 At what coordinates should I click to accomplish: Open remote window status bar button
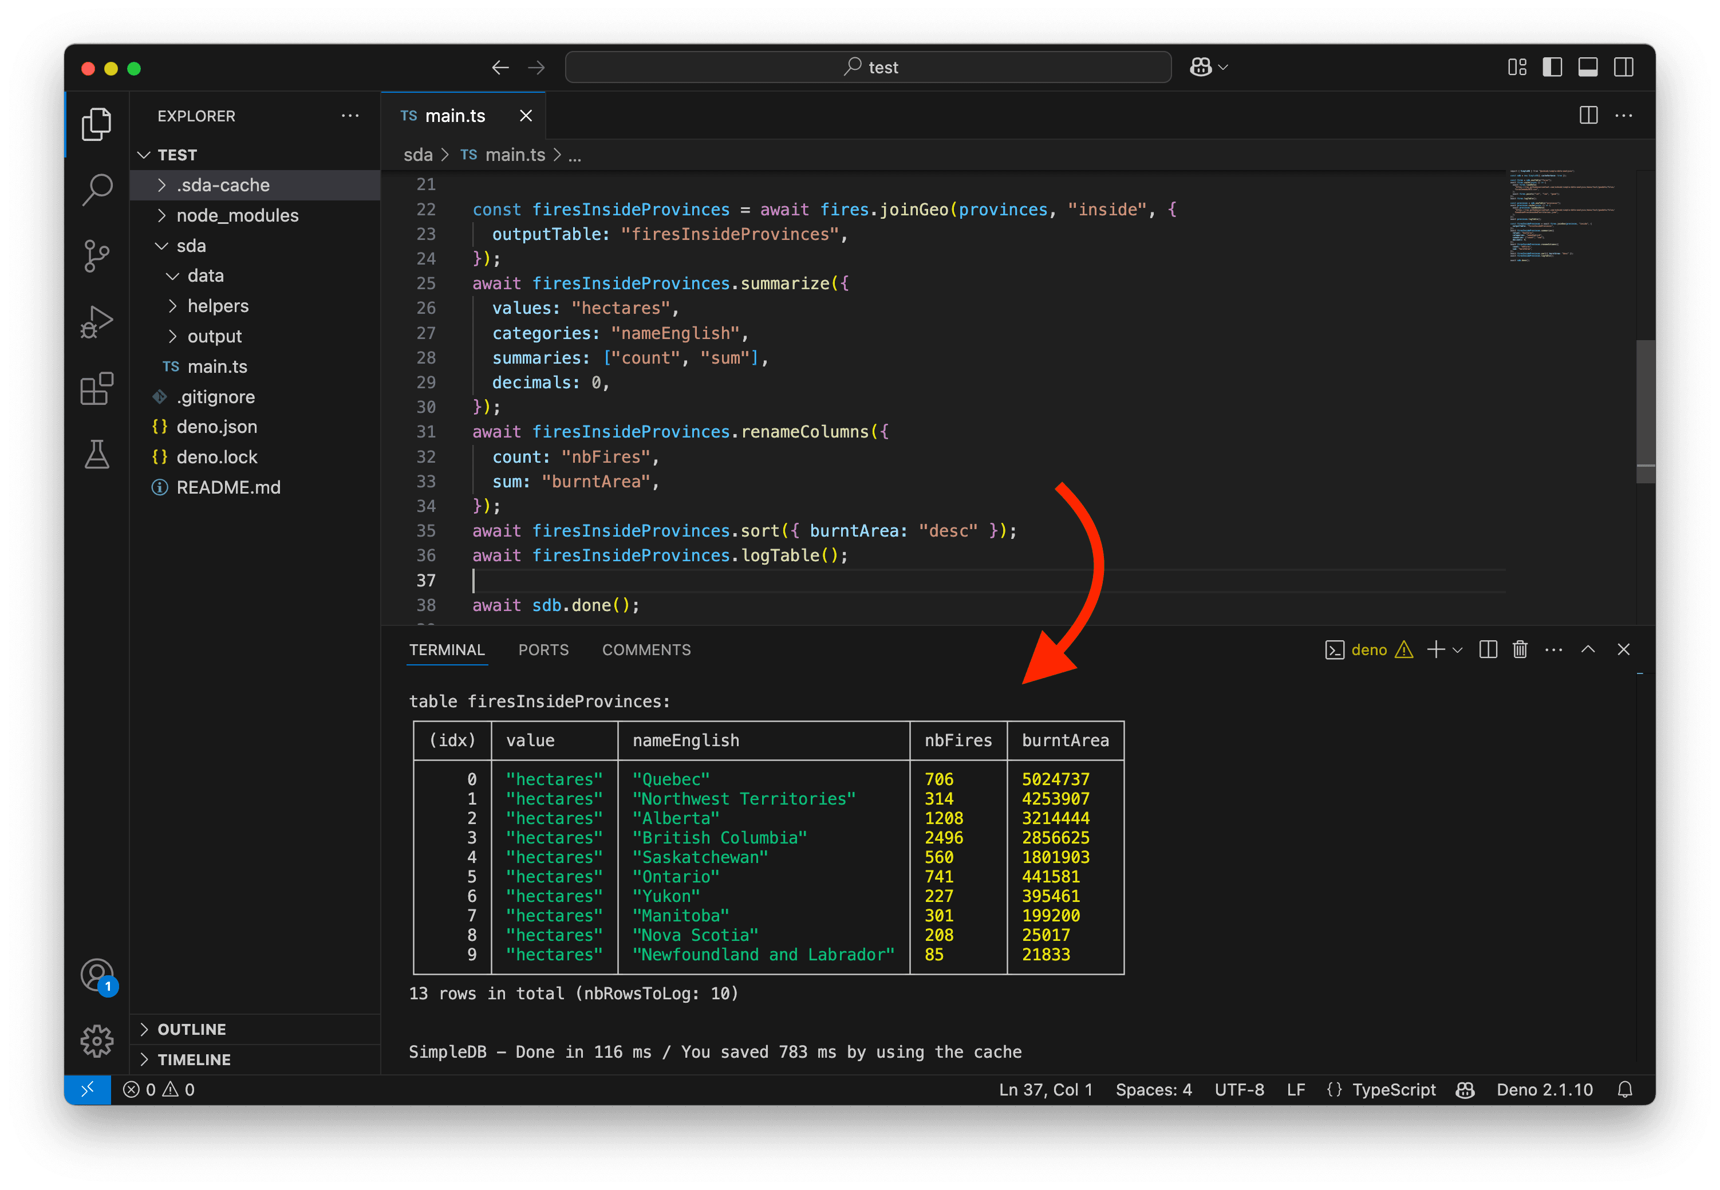[87, 1089]
